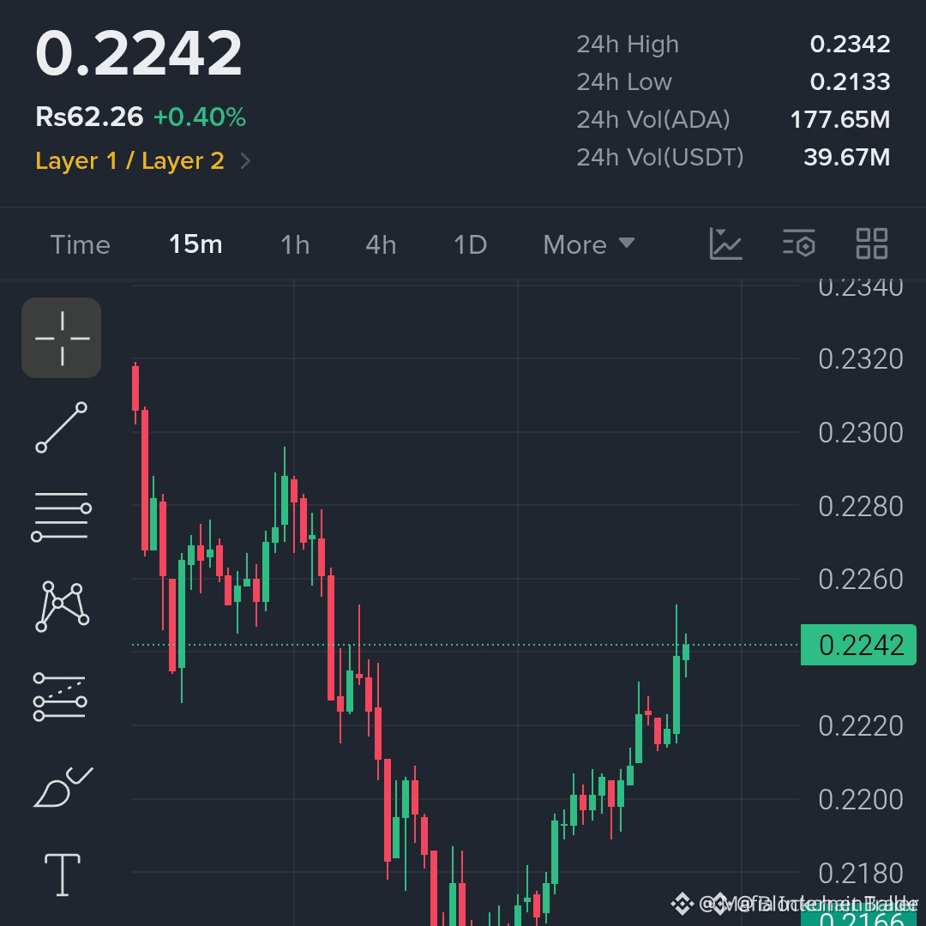Open the chart indicators icon
This screenshot has width=926, height=926.
725,244
